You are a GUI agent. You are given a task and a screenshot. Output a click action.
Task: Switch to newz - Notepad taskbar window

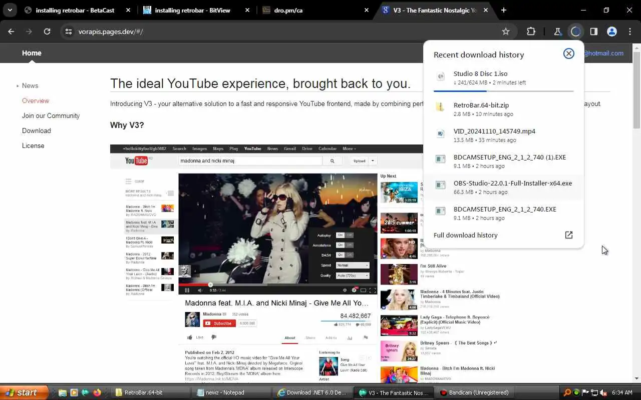233,392
